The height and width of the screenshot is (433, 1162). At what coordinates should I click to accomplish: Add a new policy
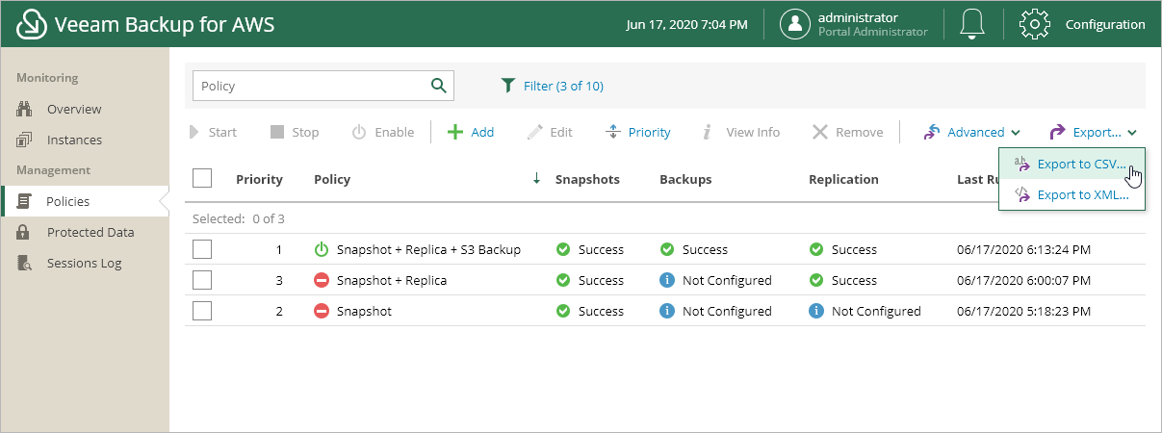coord(471,132)
